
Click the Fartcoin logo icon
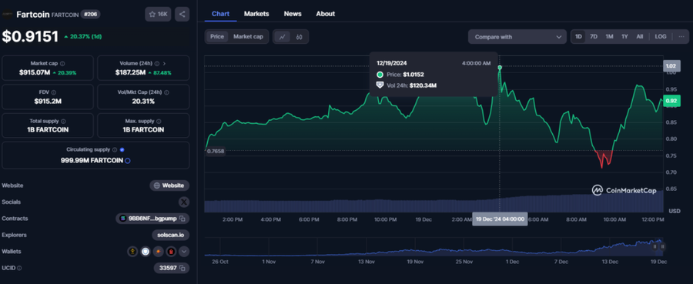point(8,15)
